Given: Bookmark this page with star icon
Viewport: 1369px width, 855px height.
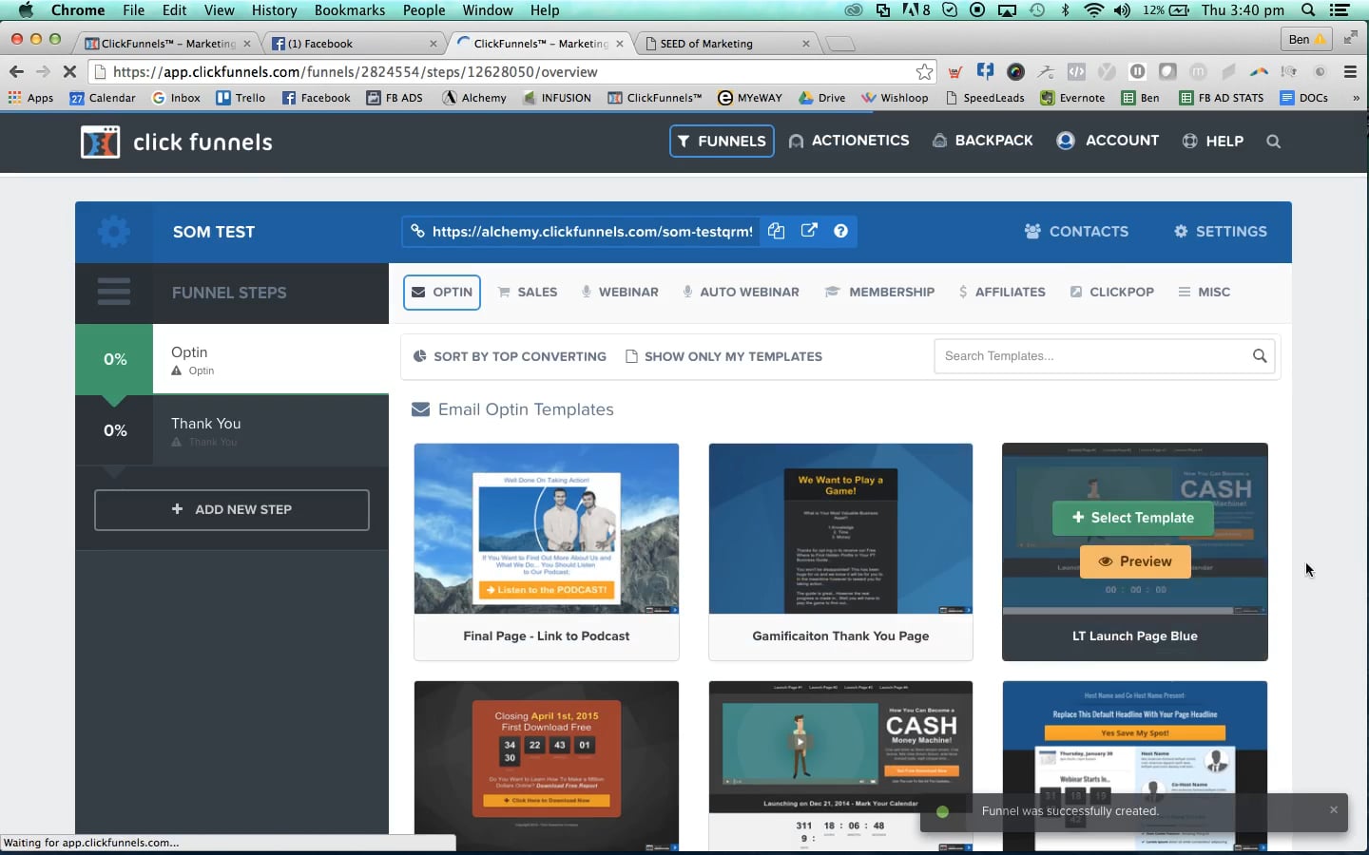Looking at the screenshot, I should pyautogui.click(x=924, y=71).
